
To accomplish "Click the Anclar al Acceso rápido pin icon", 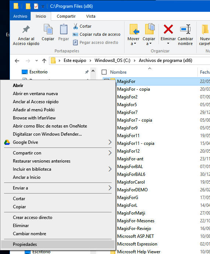I will [26, 29].
